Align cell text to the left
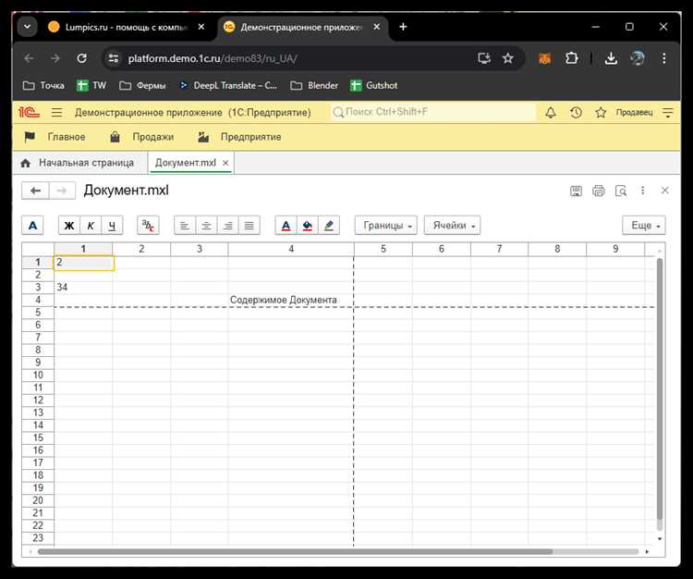693x579 pixels. [x=185, y=225]
